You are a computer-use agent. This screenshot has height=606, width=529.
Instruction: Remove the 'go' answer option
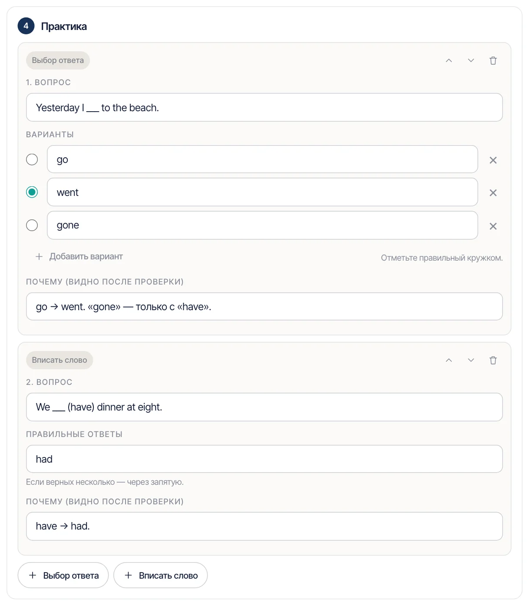coord(493,160)
